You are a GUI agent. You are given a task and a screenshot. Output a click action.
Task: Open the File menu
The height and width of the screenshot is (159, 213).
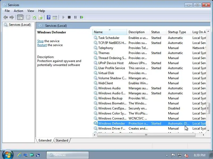pyautogui.click(x=7, y=11)
